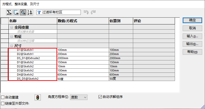This screenshot has height=109, width=205.
Task: Click D1@Sketch2 value cell 150mm
Action: coord(83,62)
